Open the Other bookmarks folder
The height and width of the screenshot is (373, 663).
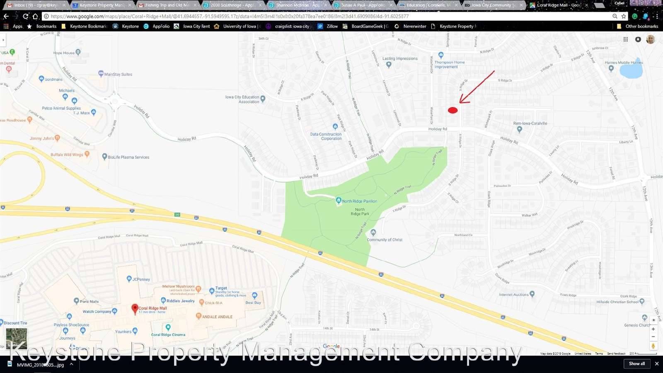[x=637, y=26]
